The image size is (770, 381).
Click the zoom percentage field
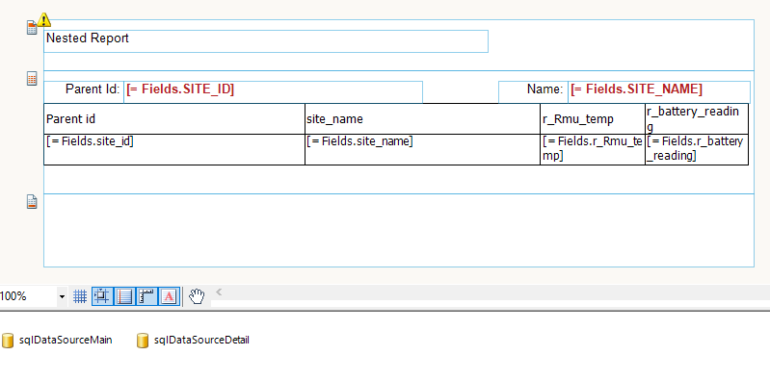pyautogui.click(x=28, y=296)
